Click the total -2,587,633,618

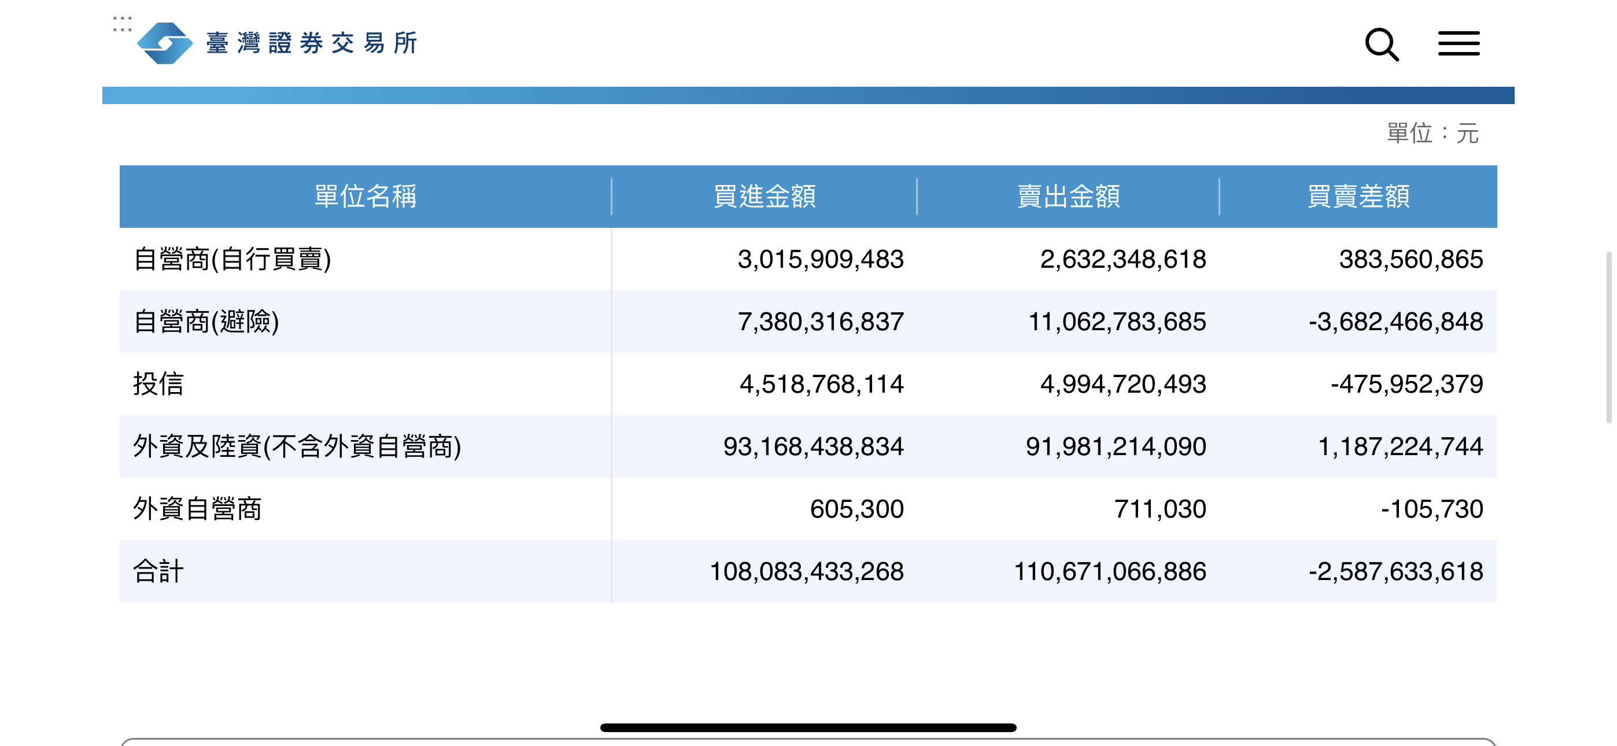tap(1396, 571)
